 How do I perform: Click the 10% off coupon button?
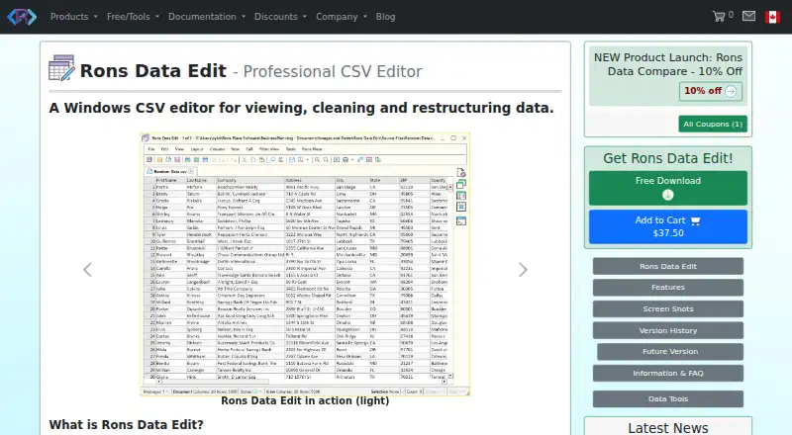pyautogui.click(x=710, y=91)
